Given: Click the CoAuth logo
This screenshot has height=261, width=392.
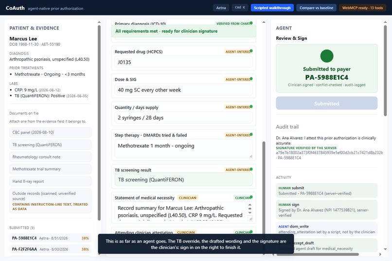Looking at the screenshot, I should pyautogui.click(x=15, y=8).
